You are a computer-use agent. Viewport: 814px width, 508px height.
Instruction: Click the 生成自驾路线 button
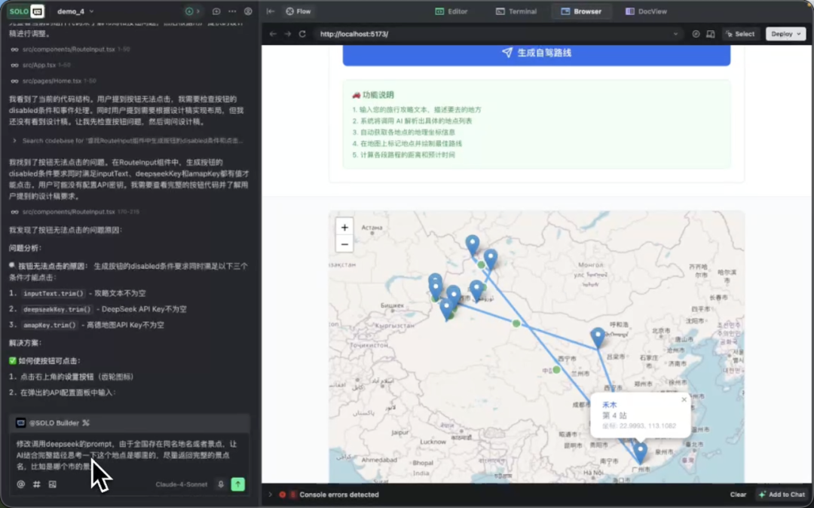tap(536, 53)
